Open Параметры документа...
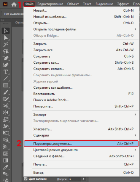140x182 pixels. pyautogui.click(x=81, y=144)
